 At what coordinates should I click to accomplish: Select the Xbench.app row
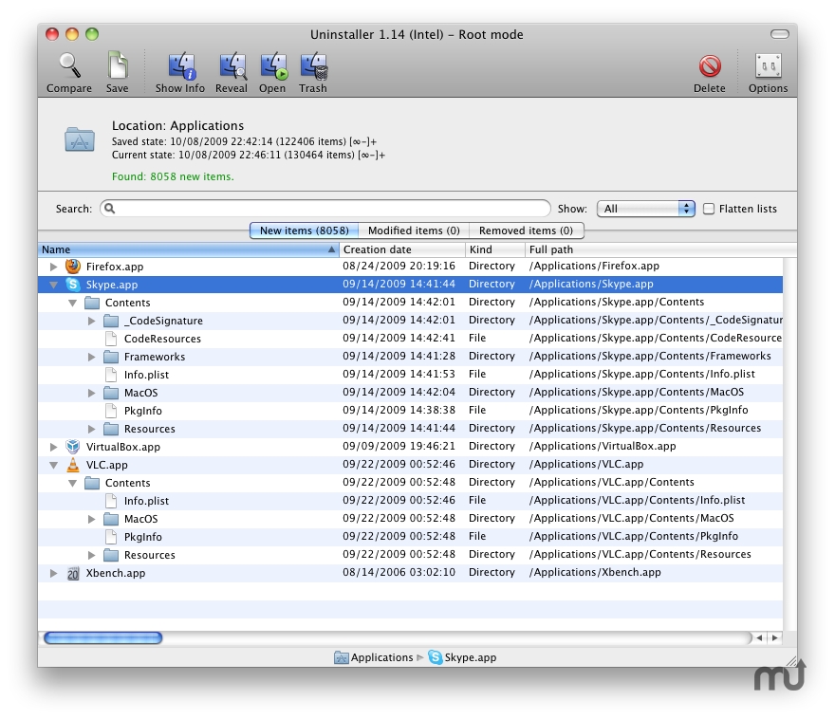[x=114, y=573]
